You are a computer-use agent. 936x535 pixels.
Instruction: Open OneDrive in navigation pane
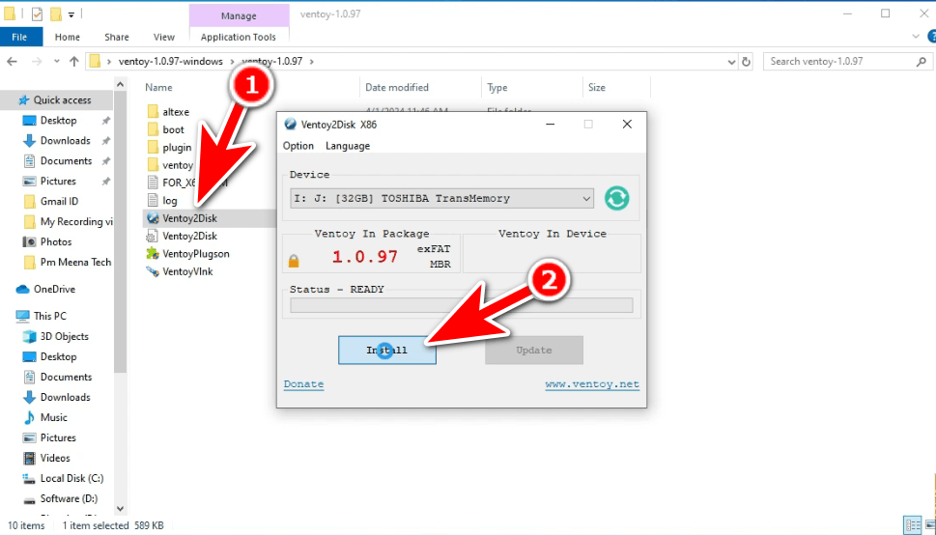[54, 289]
